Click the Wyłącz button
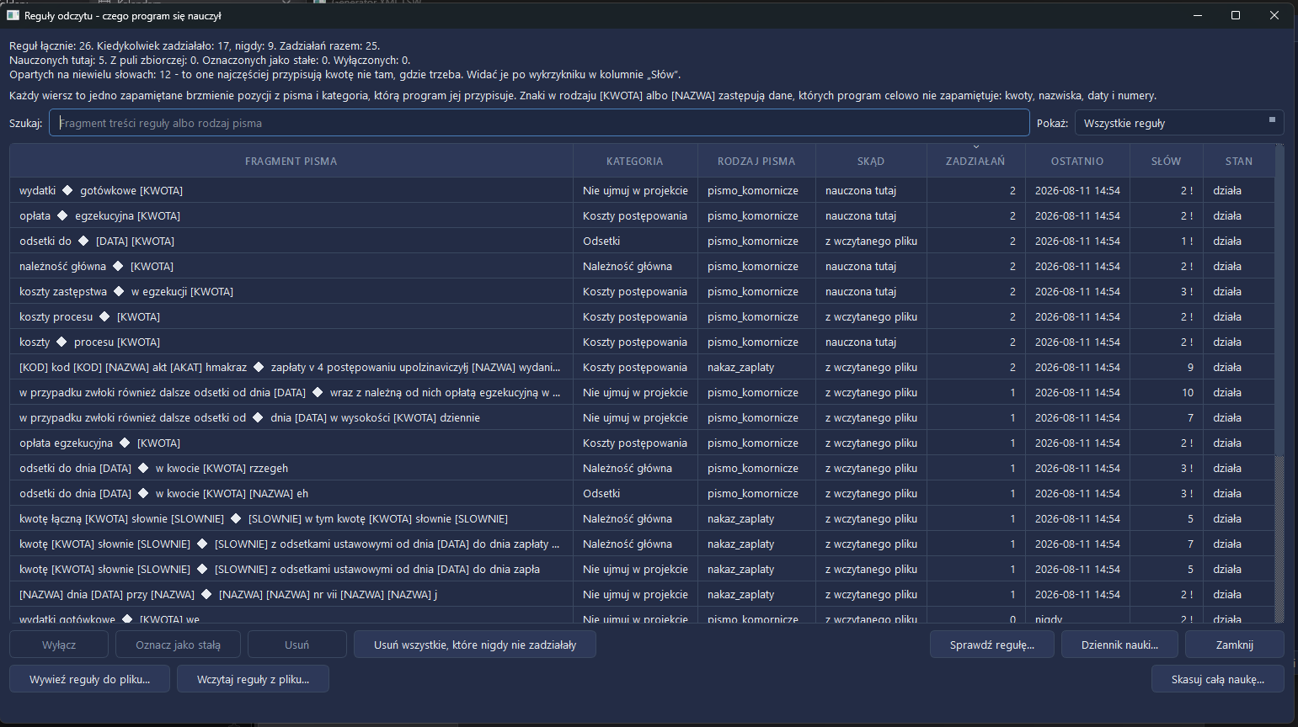 coord(59,645)
